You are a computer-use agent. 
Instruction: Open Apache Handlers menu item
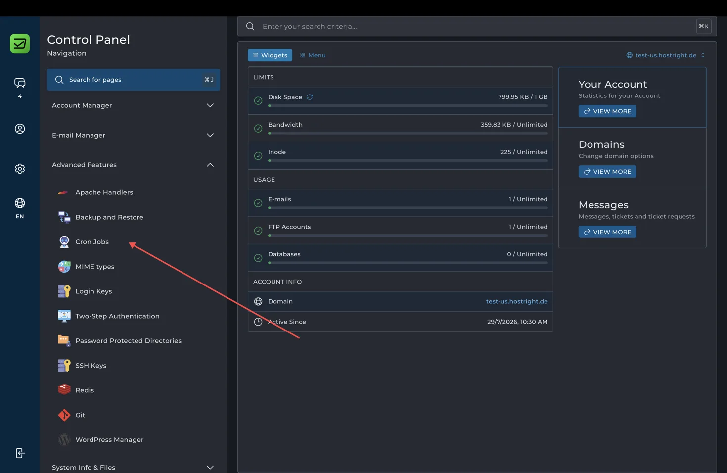(104, 192)
